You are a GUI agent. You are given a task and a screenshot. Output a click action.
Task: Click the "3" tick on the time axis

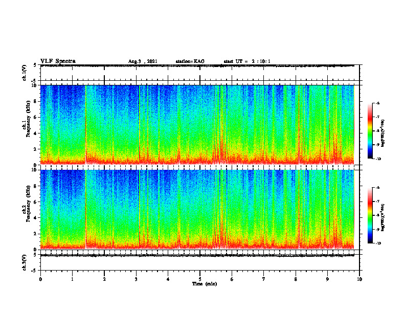coord(136,279)
